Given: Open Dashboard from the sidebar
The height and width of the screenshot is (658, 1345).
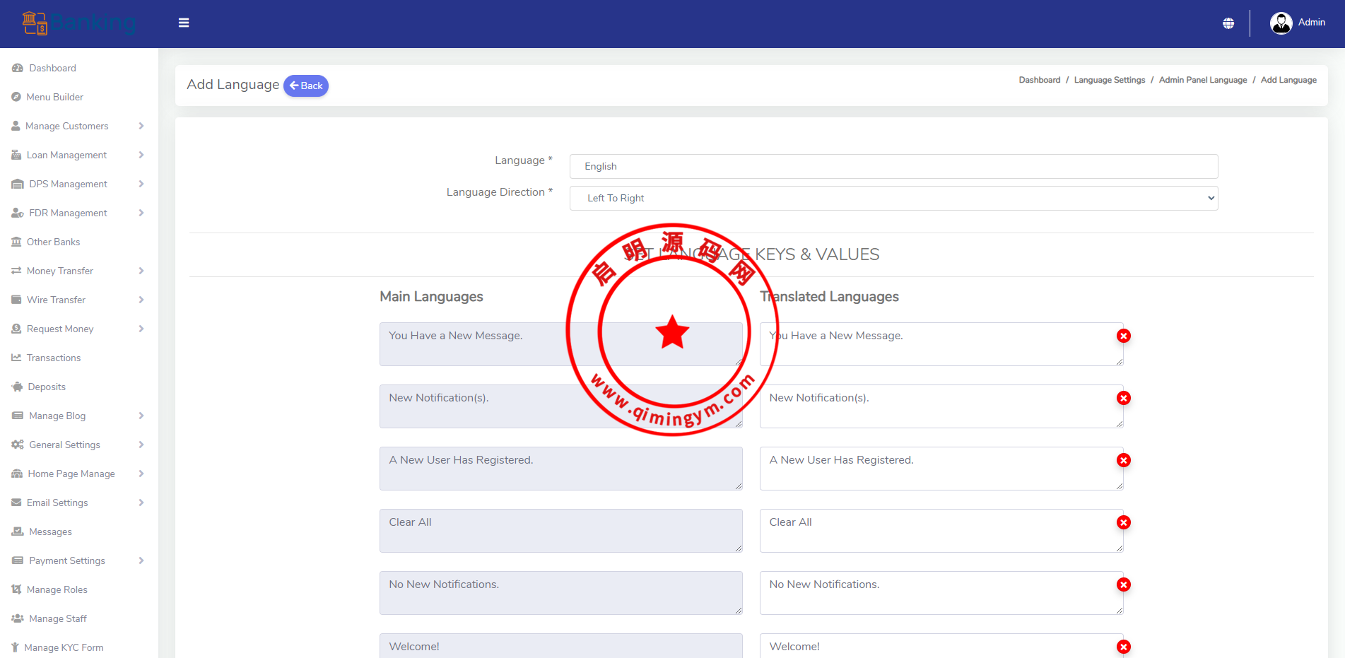Looking at the screenshot, I should pyautogui.click(x=52, y=68).
